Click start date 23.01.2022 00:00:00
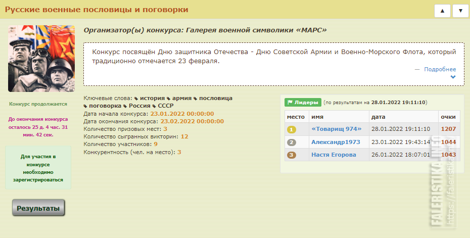Image resolution: width=470 pixels, height=238 pixels. pyautogui.click(x=182, y=114)
